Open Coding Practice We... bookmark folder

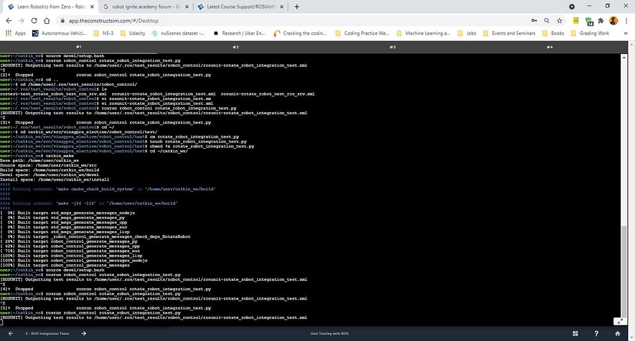(x=362, y=33)
